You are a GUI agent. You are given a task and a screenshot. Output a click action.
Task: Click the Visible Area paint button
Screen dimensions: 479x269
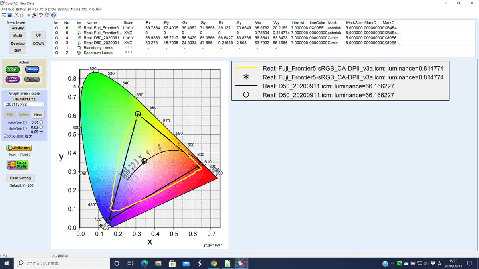tap(19, 148)
